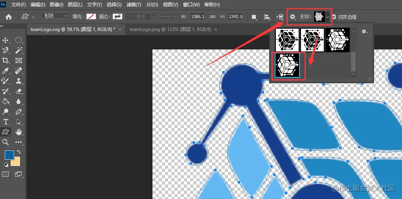
Task: Open the stroke width 像素 dropdown arrow
Action: 154,16
